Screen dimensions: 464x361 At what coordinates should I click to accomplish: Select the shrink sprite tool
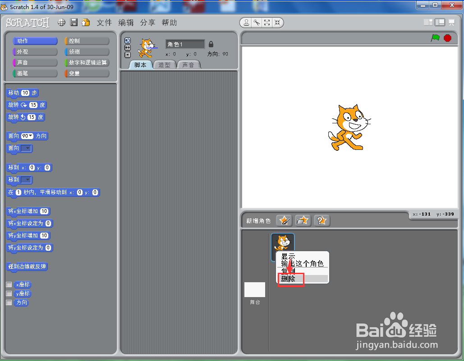pyautogui.click(x=277, y=23)
